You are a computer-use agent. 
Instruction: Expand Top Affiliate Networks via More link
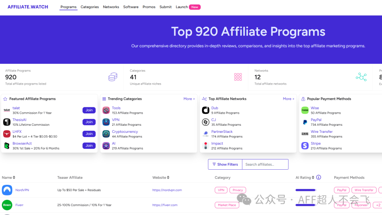click(289, 99)
